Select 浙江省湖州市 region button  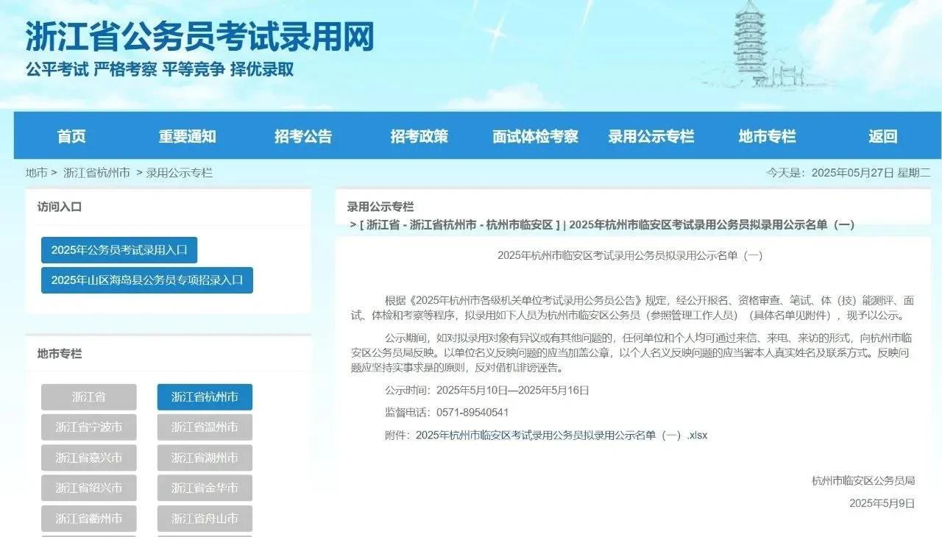coord(205,458)
